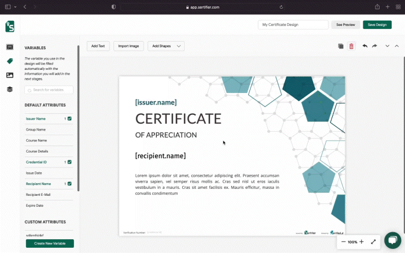
Task: Undo the last action
Action: 365,46
